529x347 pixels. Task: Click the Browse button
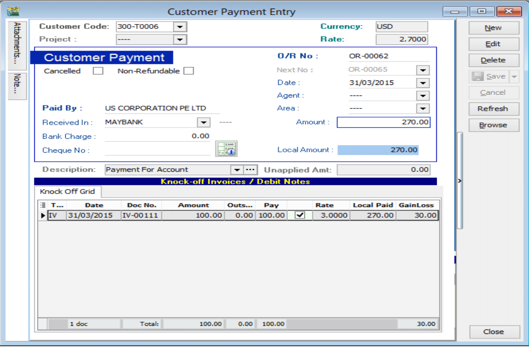(x=493, y=125)
